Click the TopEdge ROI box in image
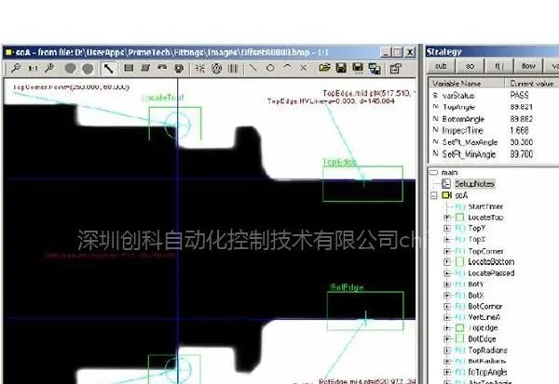 [362, 184]
